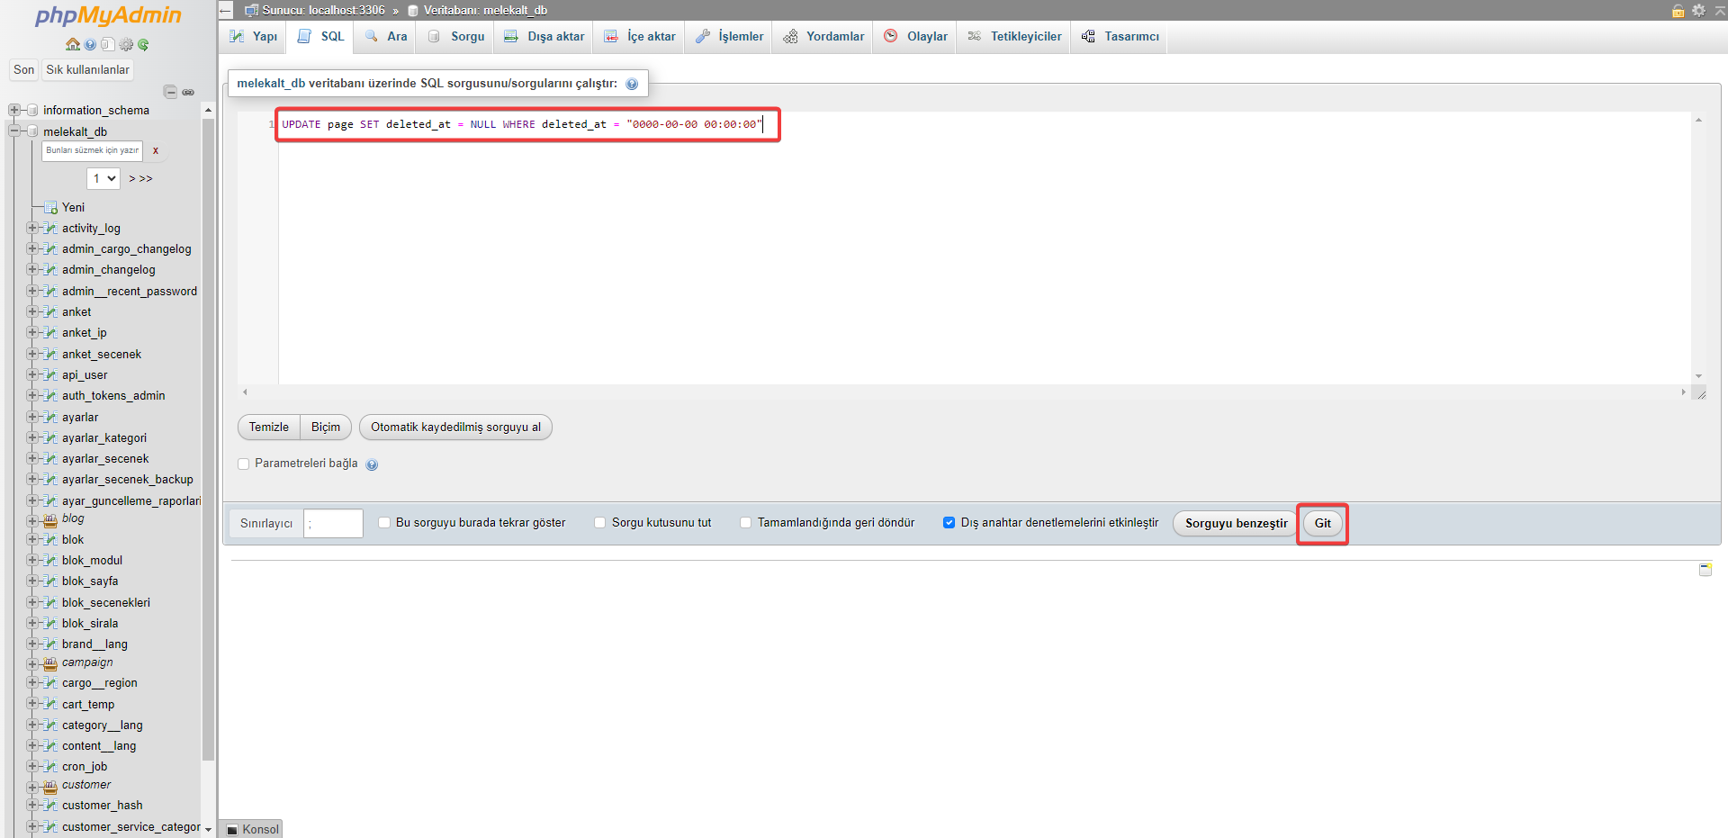Click the information_schema database icon
1728x838 pixels.
pos(32,110)
